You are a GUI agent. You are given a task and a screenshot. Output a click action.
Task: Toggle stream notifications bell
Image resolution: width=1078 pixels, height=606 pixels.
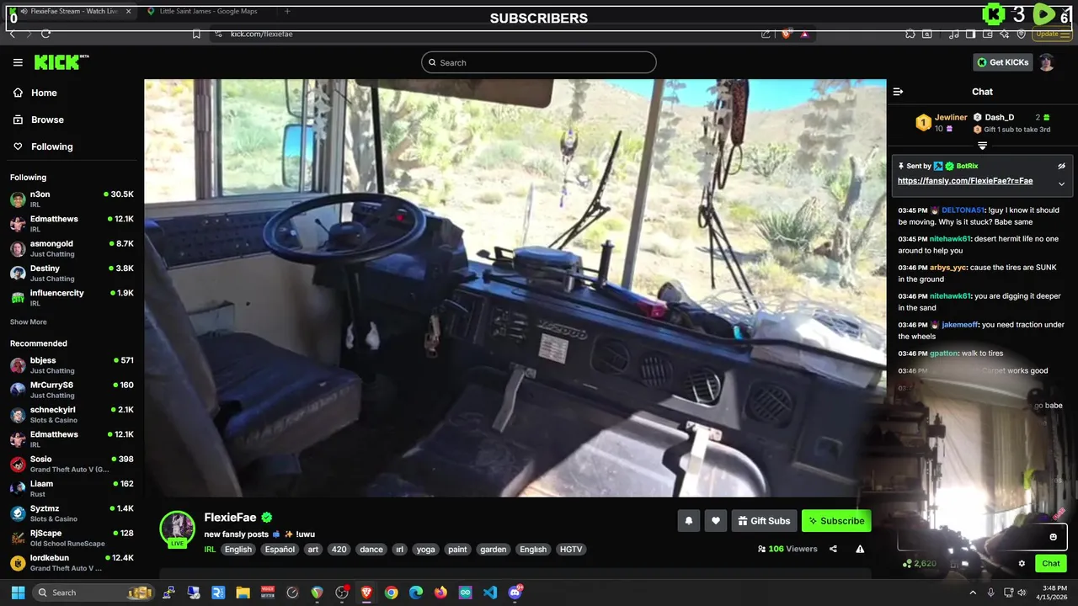pos(688,521)
